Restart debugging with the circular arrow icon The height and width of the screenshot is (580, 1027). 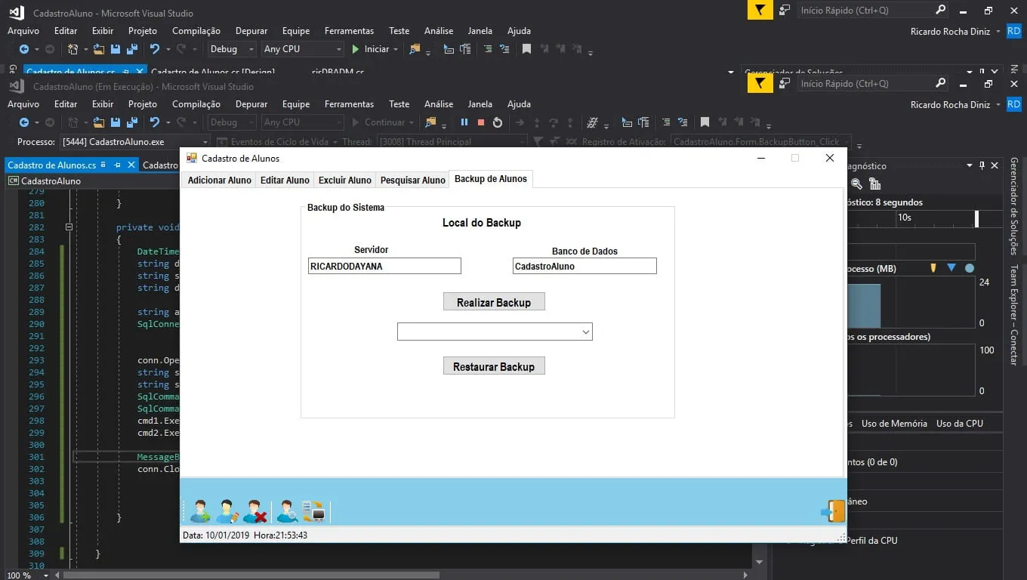point(498,122)
